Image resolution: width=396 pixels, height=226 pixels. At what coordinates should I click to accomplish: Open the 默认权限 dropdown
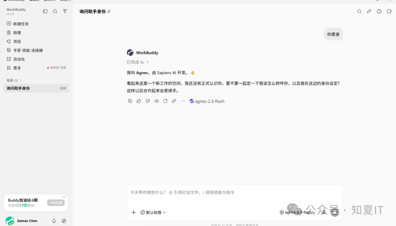coord(153,212)
